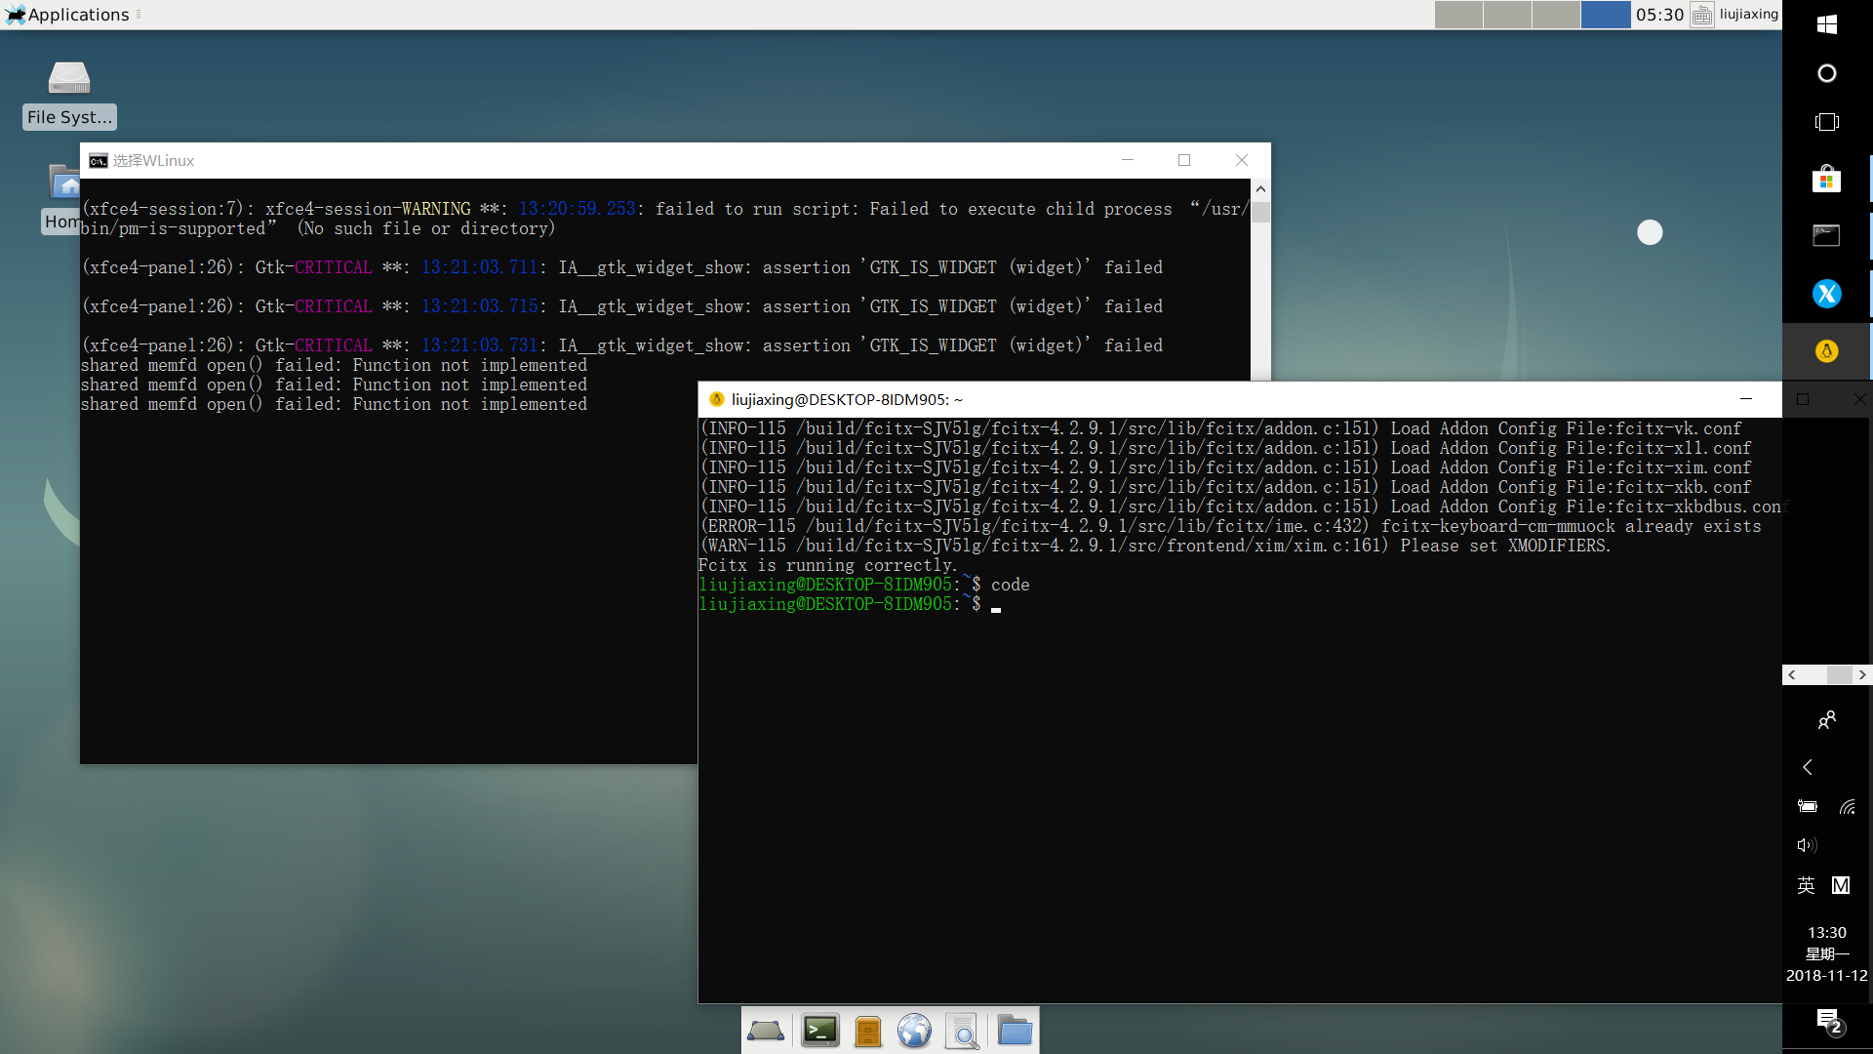Open the Application Finder magnifier icon
The image size is (1873, 1054).
tap(964, 1030)
